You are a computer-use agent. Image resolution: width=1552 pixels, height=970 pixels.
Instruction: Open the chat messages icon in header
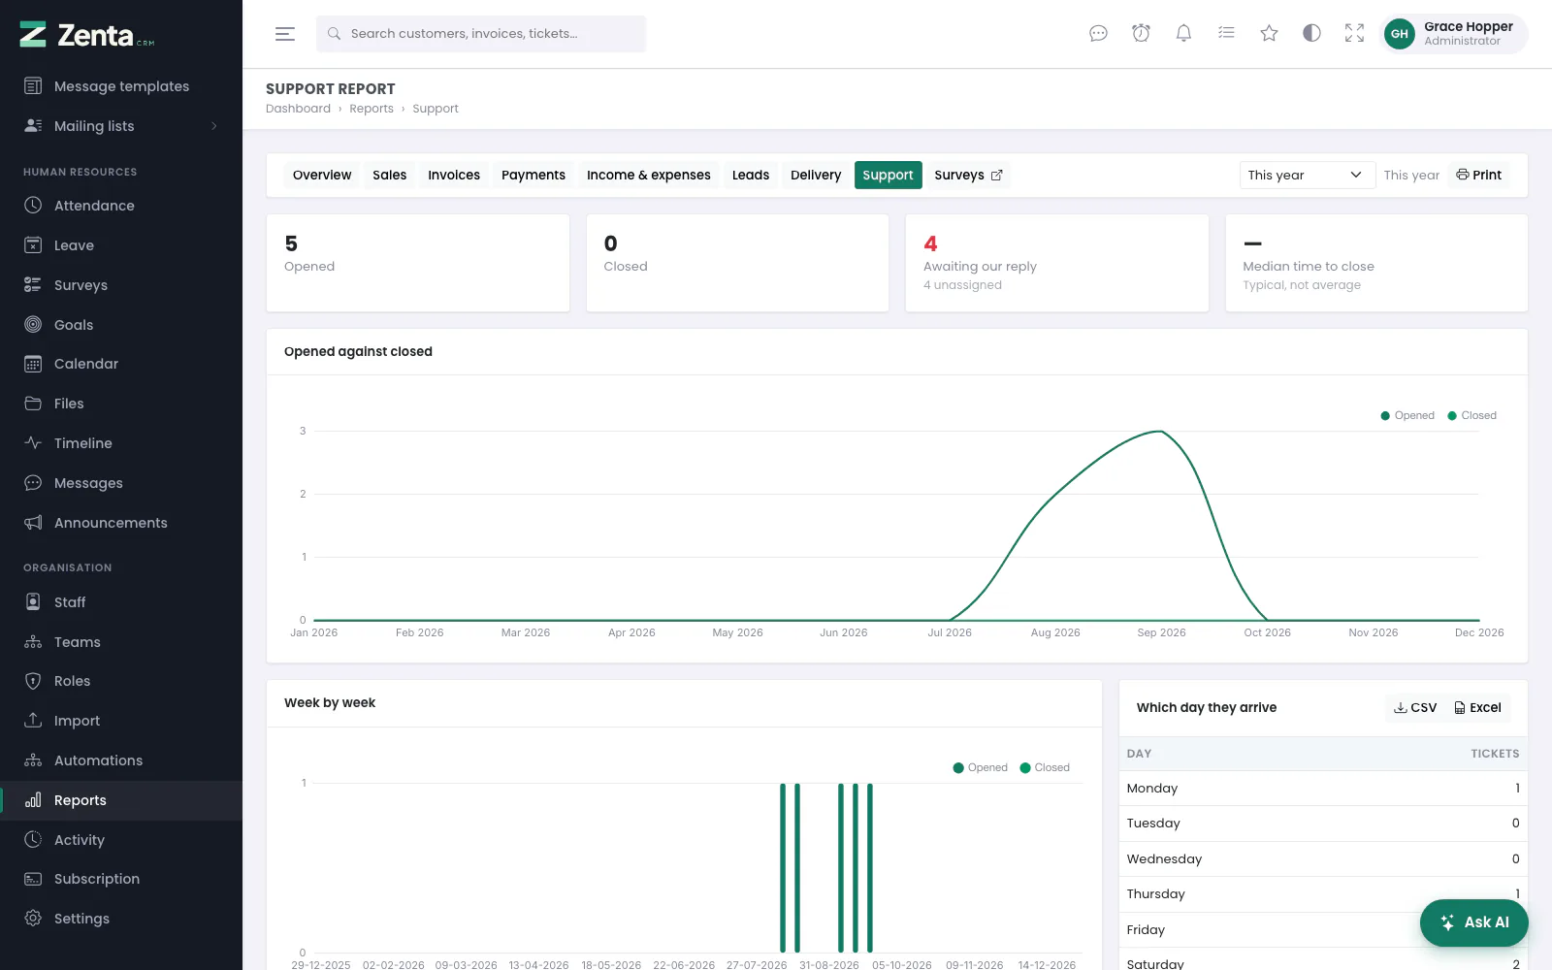[x=1098, y=34]
